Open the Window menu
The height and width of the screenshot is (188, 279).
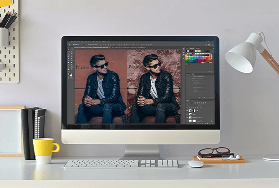[x=104, y=42]
